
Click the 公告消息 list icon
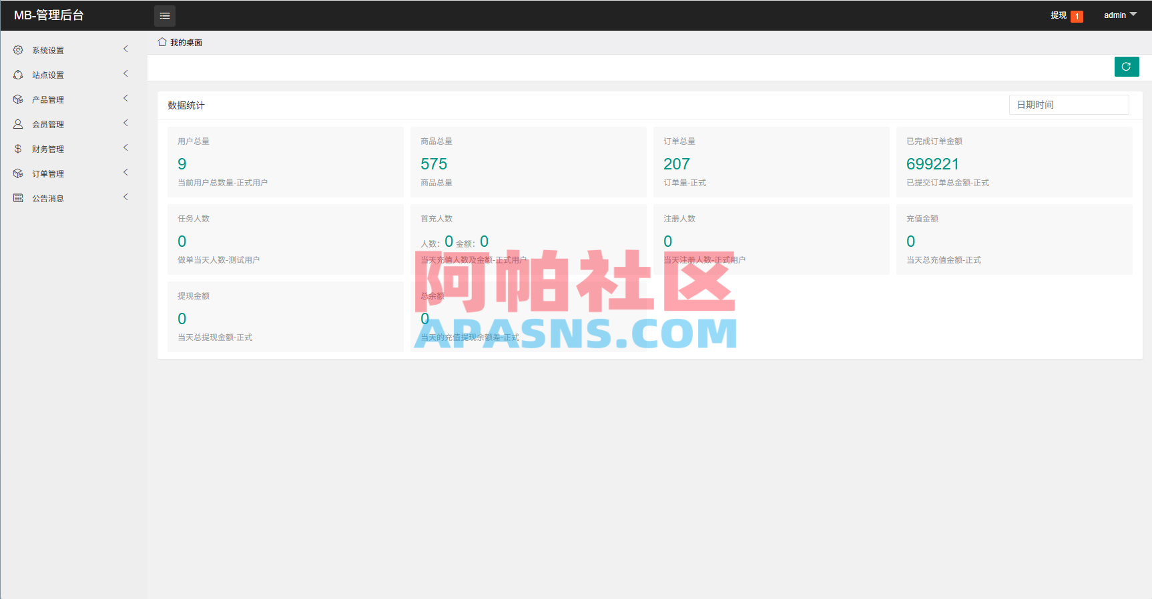tap(18, 198)
